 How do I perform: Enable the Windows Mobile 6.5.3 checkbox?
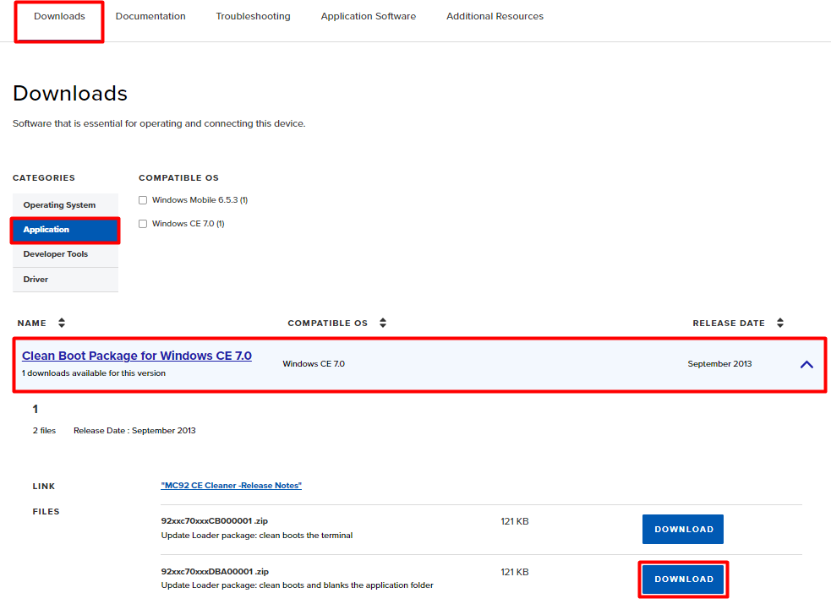pyautogui.click(x=143, y=200)
